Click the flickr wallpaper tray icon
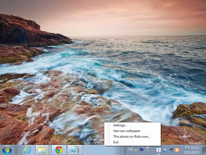This screenshot has height=155, width=206. point(158,150)
